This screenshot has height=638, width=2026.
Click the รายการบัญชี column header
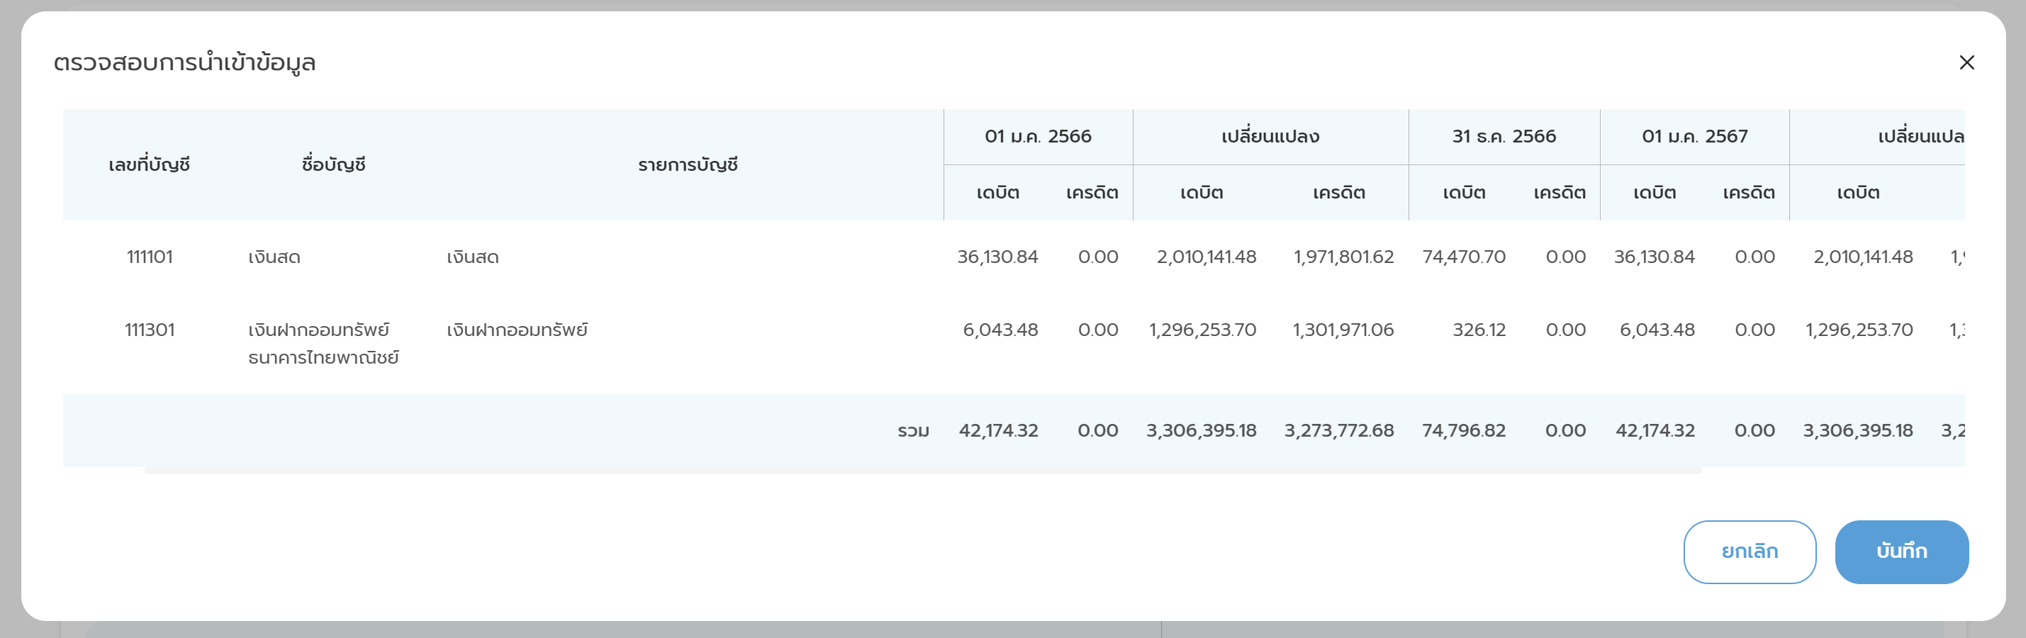688,164
